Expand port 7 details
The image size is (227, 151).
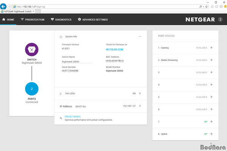point(211,122)
